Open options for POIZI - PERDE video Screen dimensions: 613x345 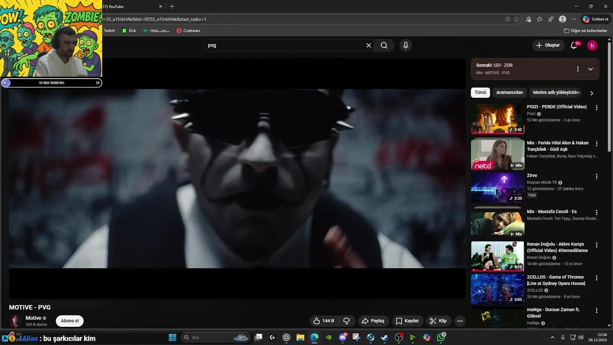point(597,108)
